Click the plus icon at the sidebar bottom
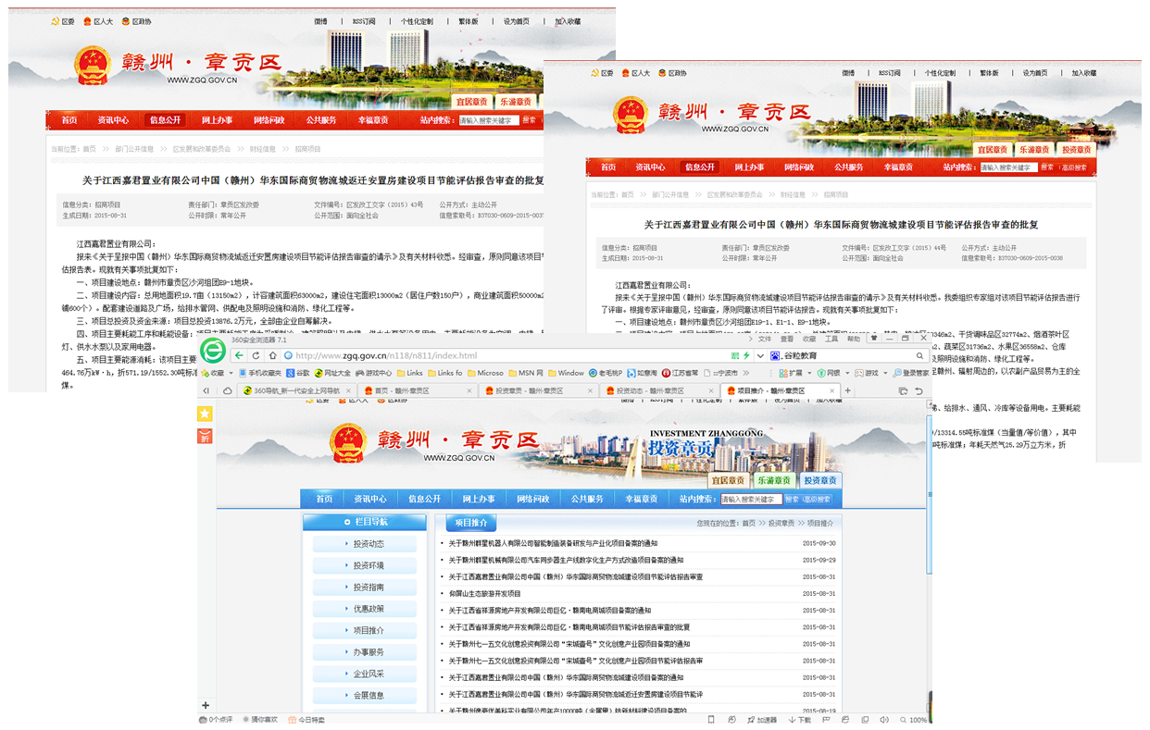The width and height of the screenshot is (1150, 730). point(205,706)
